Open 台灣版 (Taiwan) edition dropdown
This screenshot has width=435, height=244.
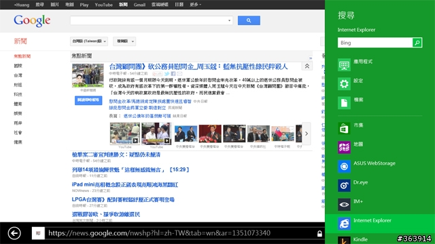(x=89, y=41)
